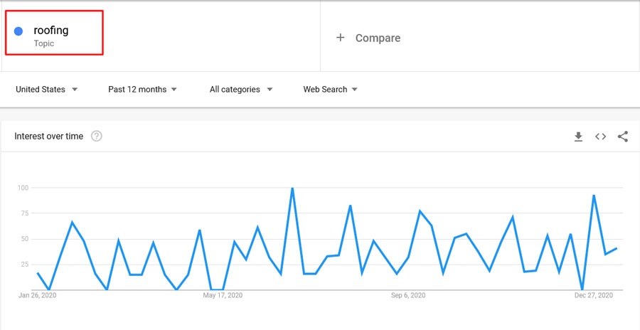Click the Sep 6, 2020 date label
640x330 pixels.
point(408,296)
